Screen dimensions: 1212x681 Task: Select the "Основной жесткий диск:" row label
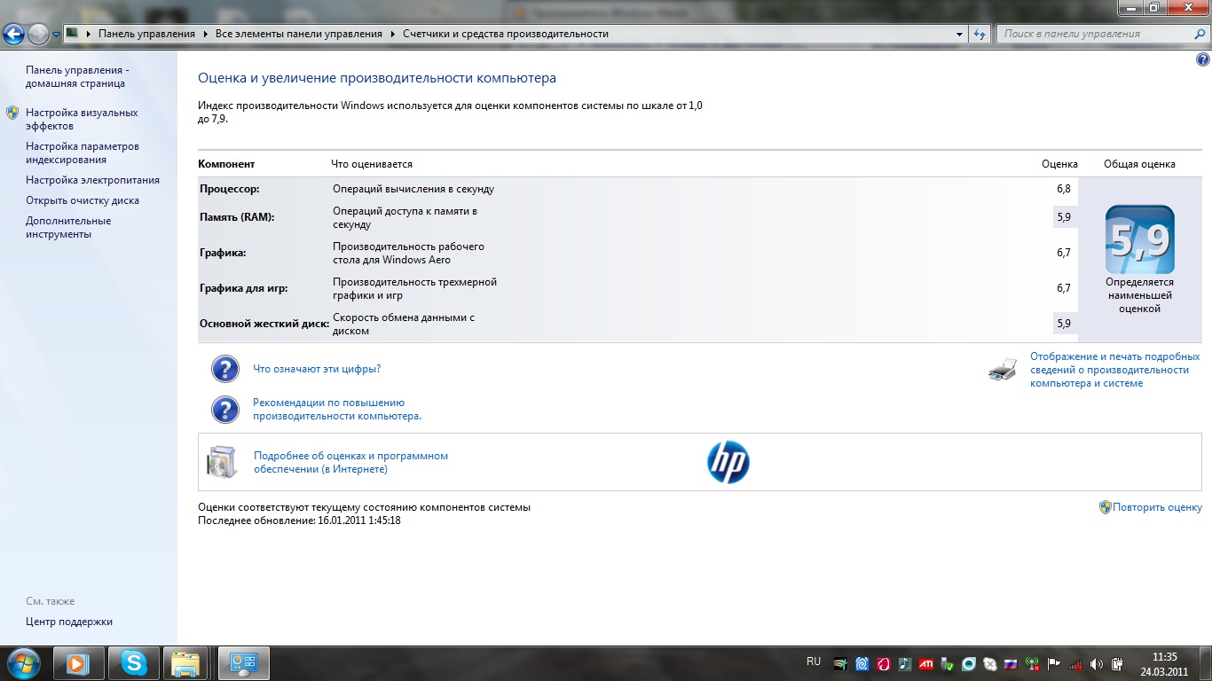click(264, 324)
